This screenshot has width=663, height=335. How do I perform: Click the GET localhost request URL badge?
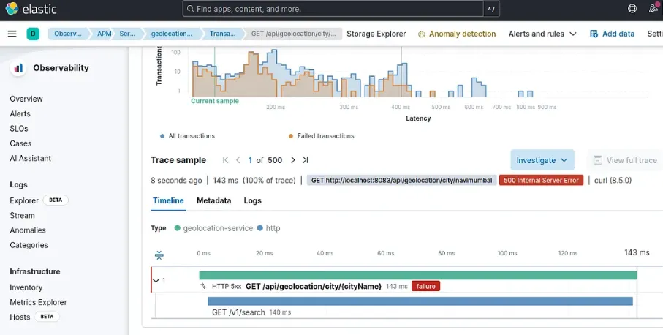pos(401,180)
